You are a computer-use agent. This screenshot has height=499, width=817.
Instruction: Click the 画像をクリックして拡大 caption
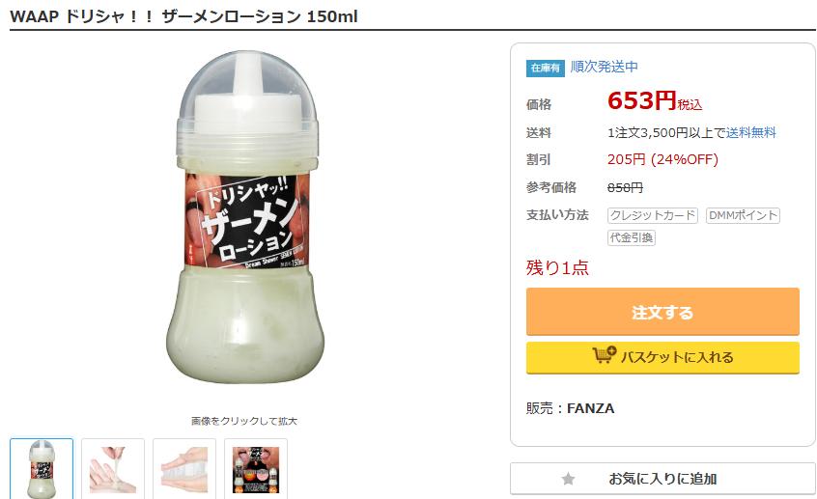(244, 421)
